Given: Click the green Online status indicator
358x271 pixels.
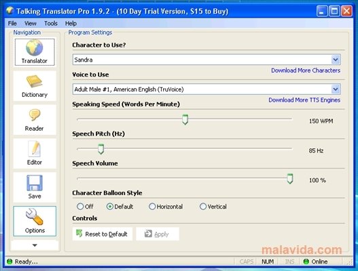Looking at the screenshot, I should (306, 262).
